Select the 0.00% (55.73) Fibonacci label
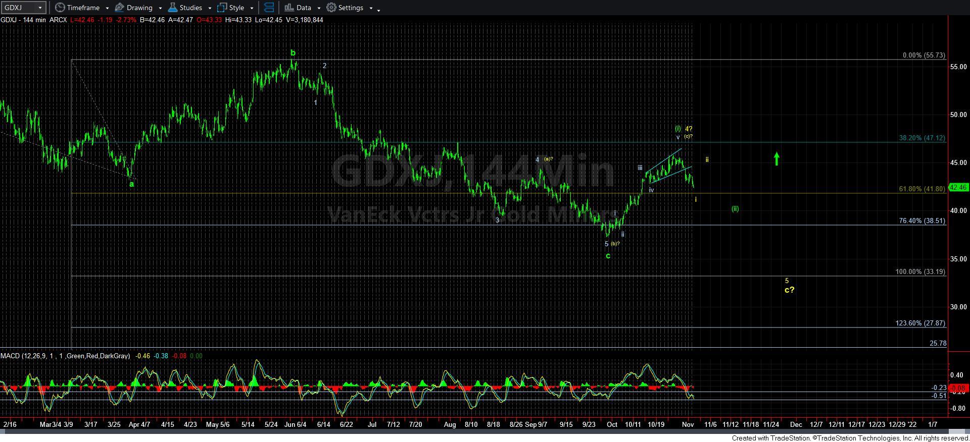The width and height of the screenshot is (970, 442). coord(924,56)
